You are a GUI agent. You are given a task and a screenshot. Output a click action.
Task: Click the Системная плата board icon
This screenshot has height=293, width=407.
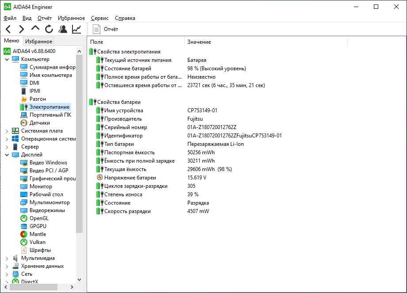(x=15, y=131)
